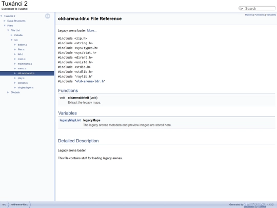Open list.c in the file tree
277x208 pixels.
coord(21,54)
